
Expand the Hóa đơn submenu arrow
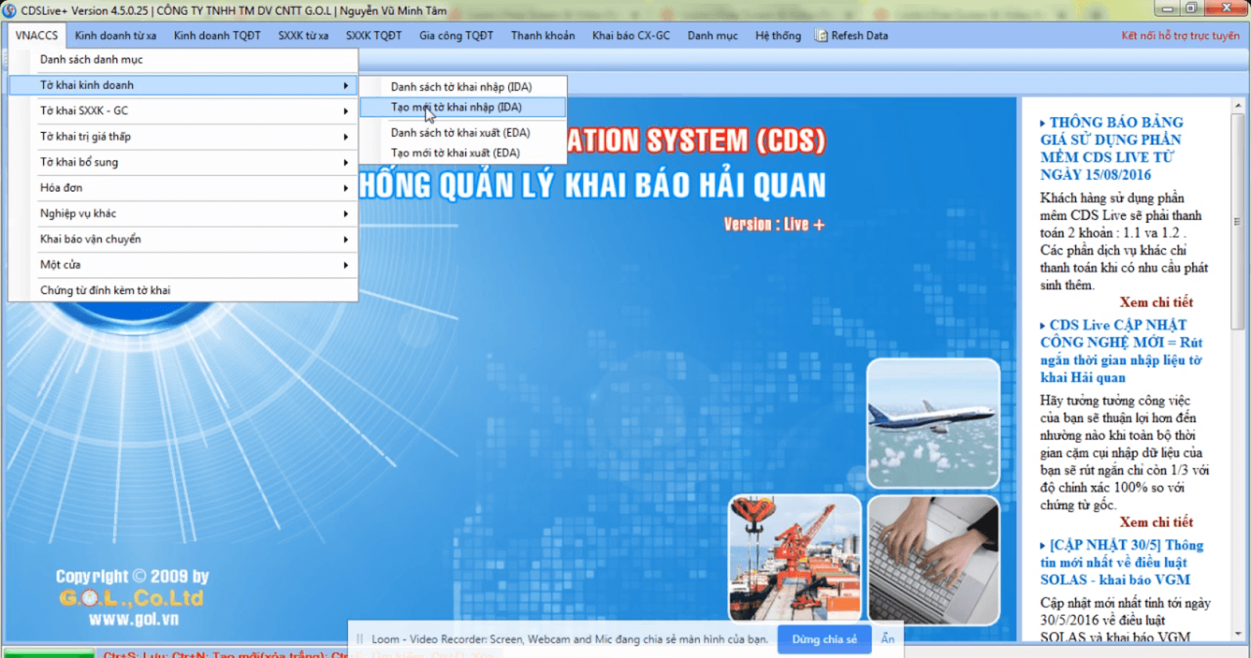(345, 188)
